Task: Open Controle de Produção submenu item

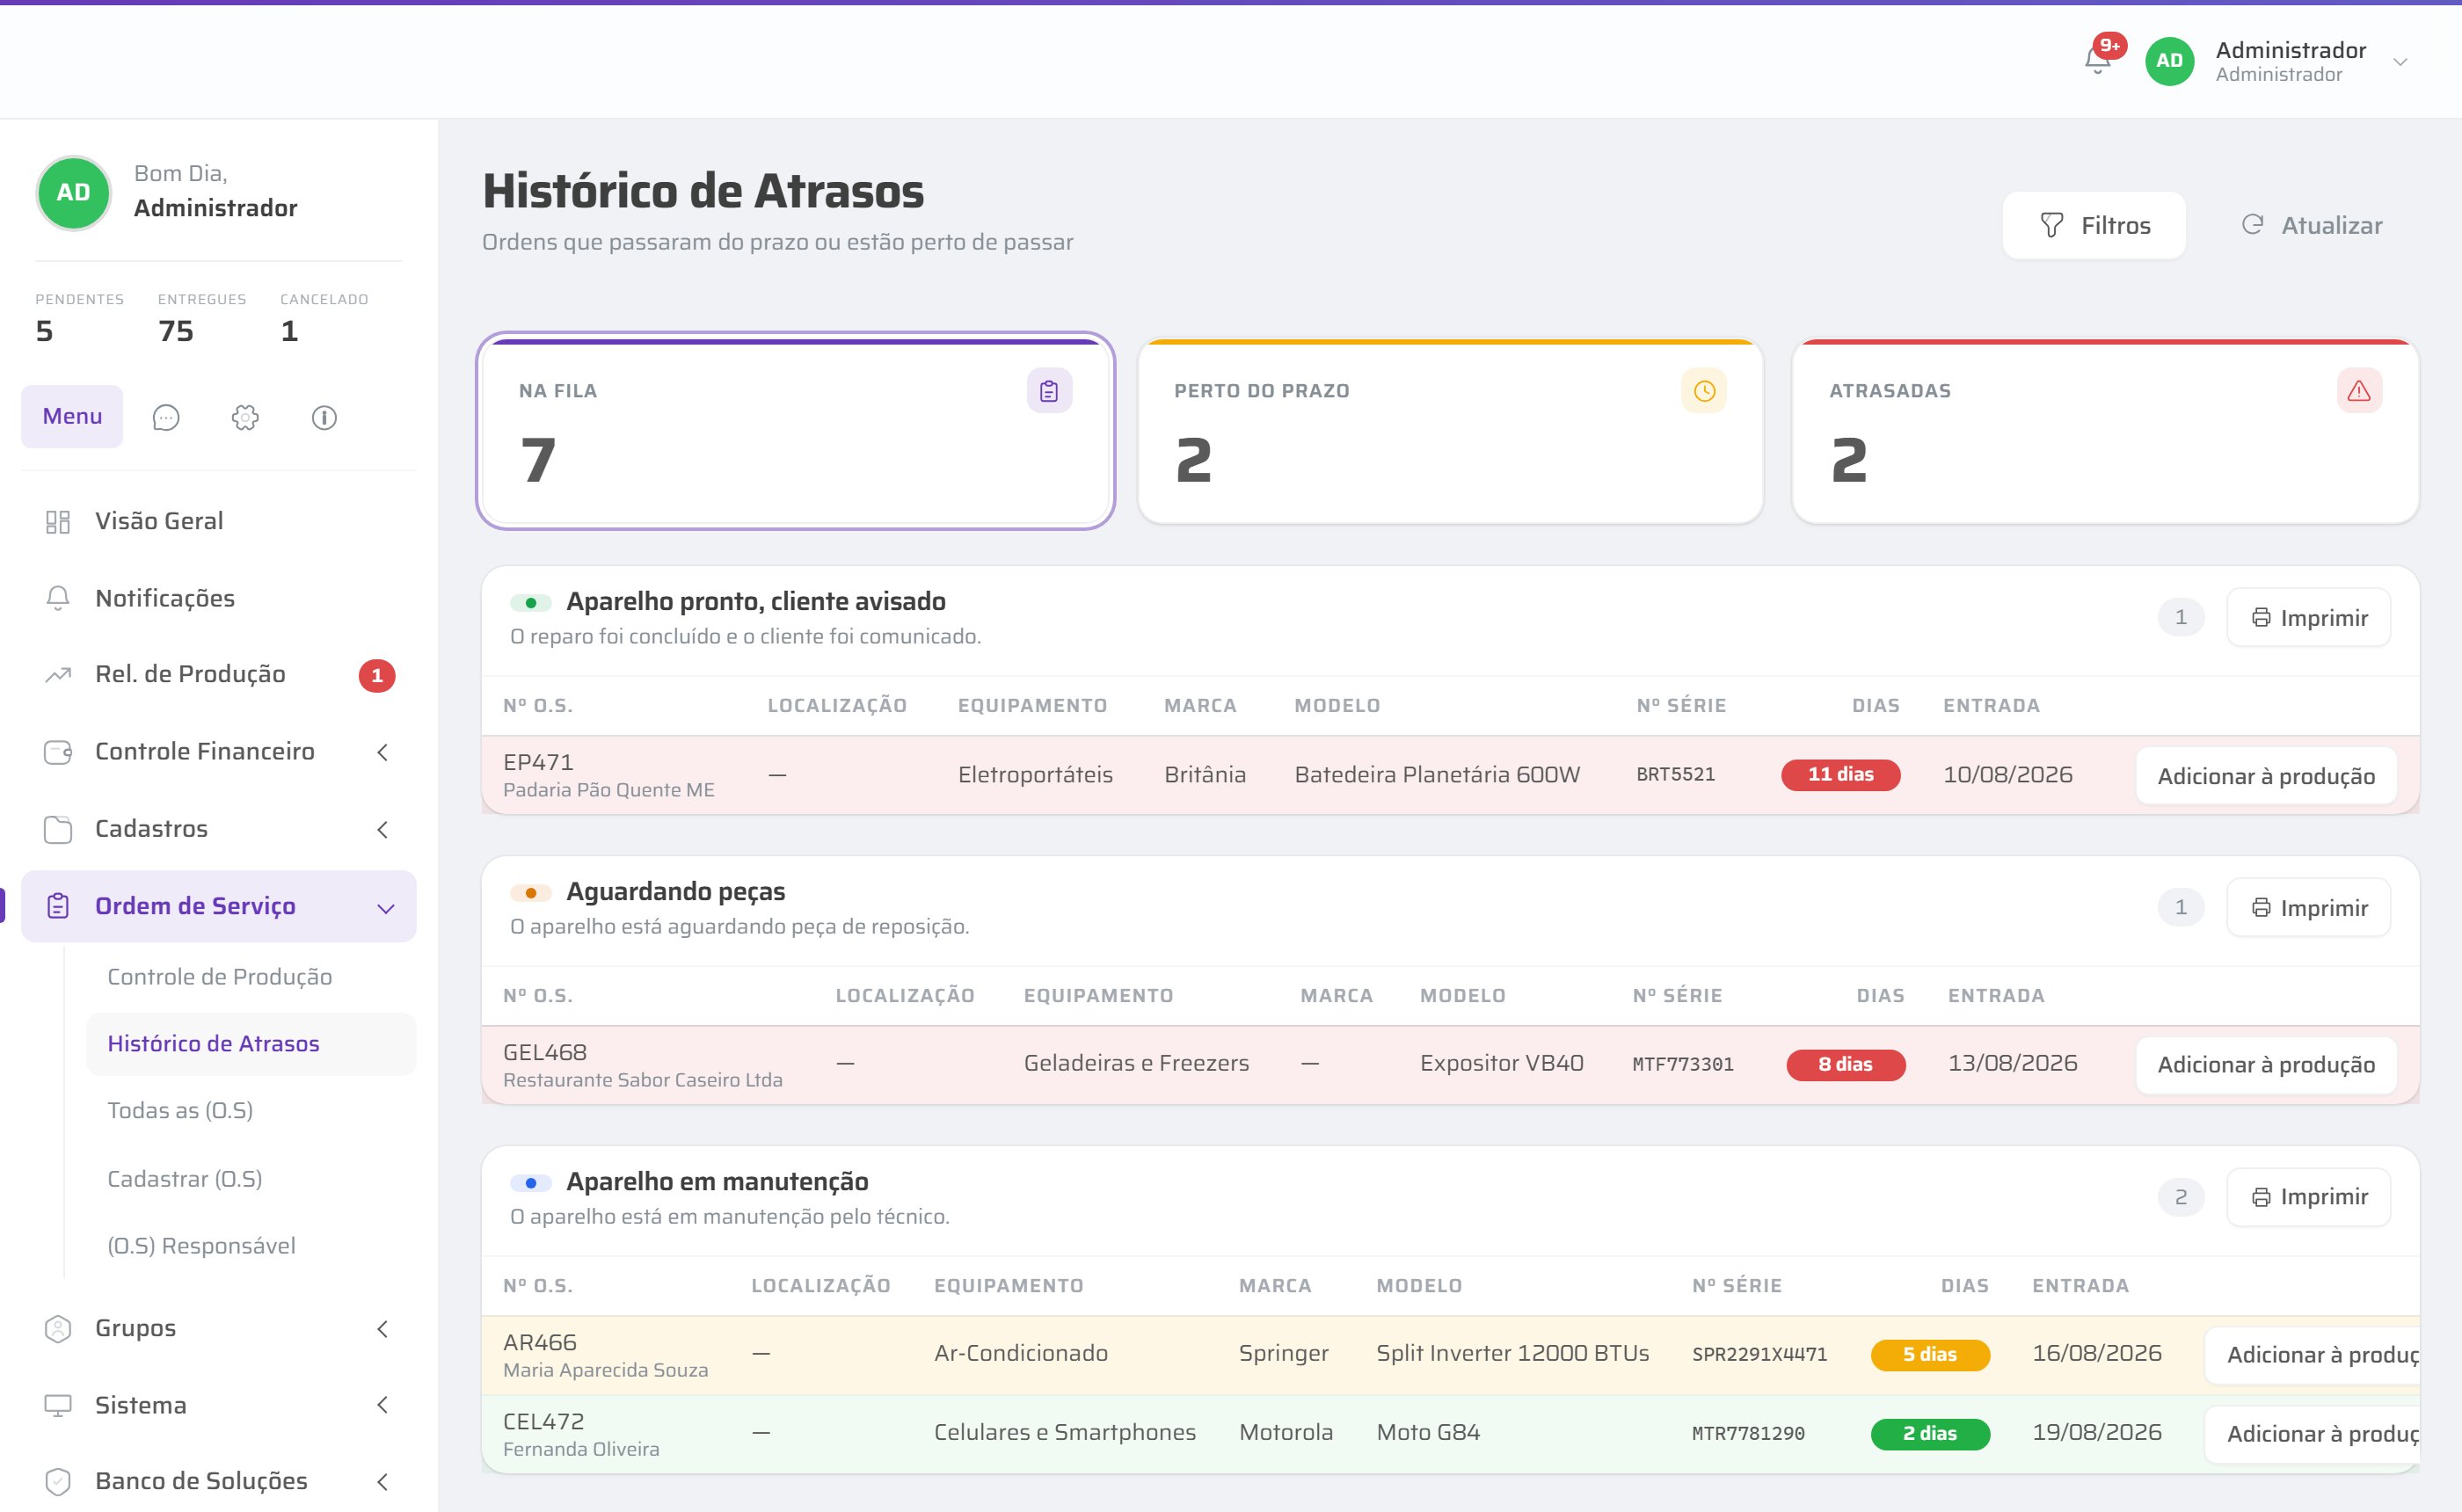Action: click(x=220, y=977)
